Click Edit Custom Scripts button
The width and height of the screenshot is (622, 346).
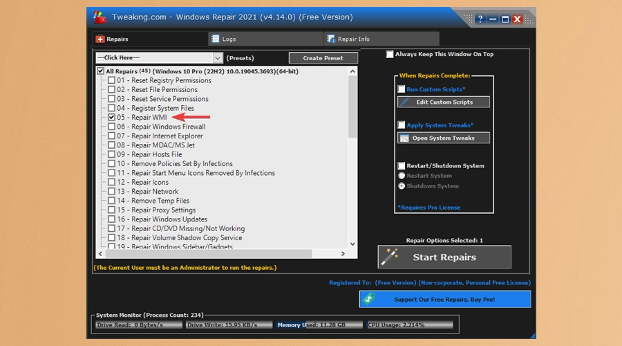444,102
